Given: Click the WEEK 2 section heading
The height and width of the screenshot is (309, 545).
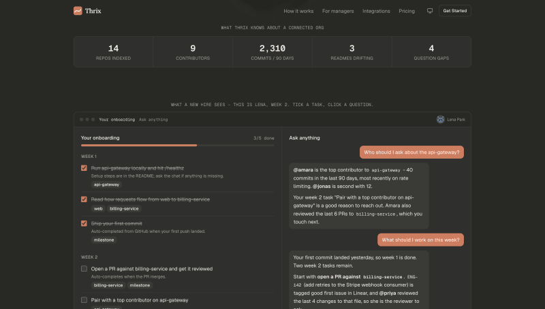Looking at the screenshot, I should point(89,257).
